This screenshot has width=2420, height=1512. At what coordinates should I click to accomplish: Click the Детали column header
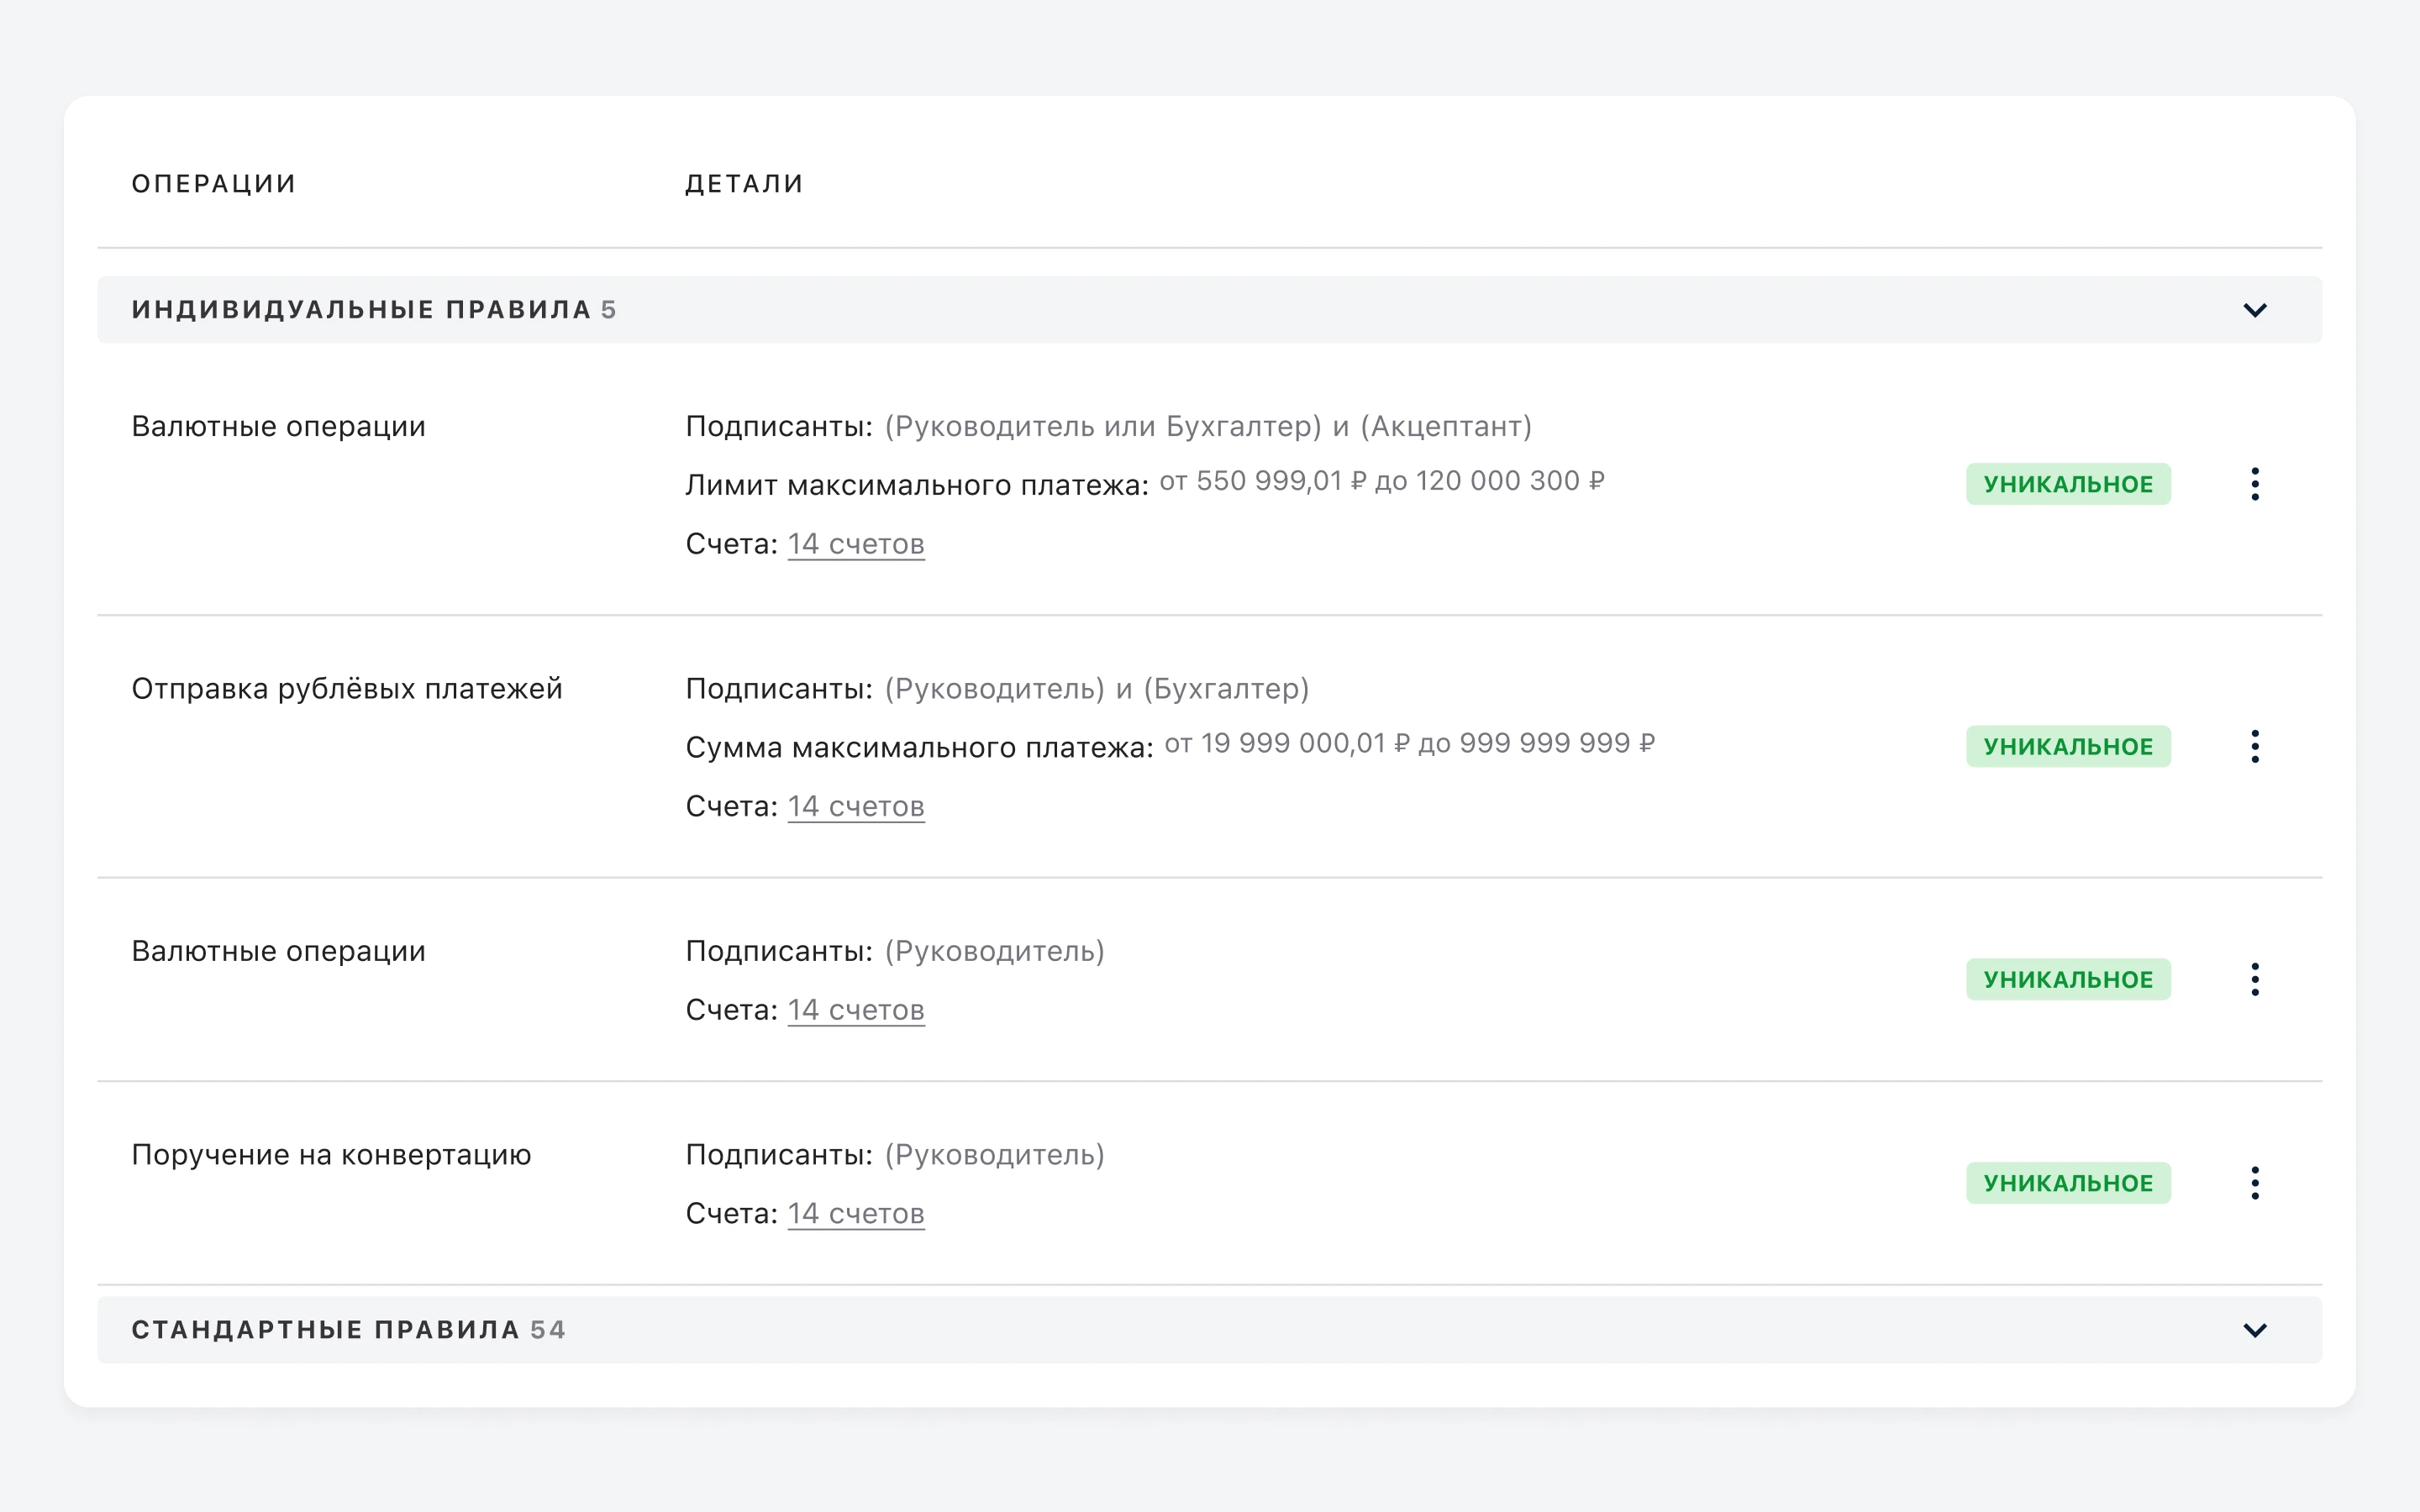pyautogui.click(x=744, y=184)
